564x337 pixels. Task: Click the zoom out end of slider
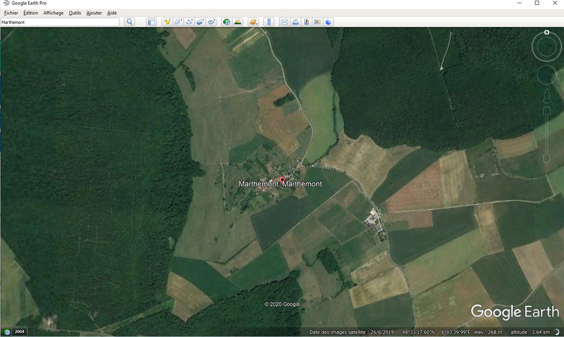click(x=547, y=159)
